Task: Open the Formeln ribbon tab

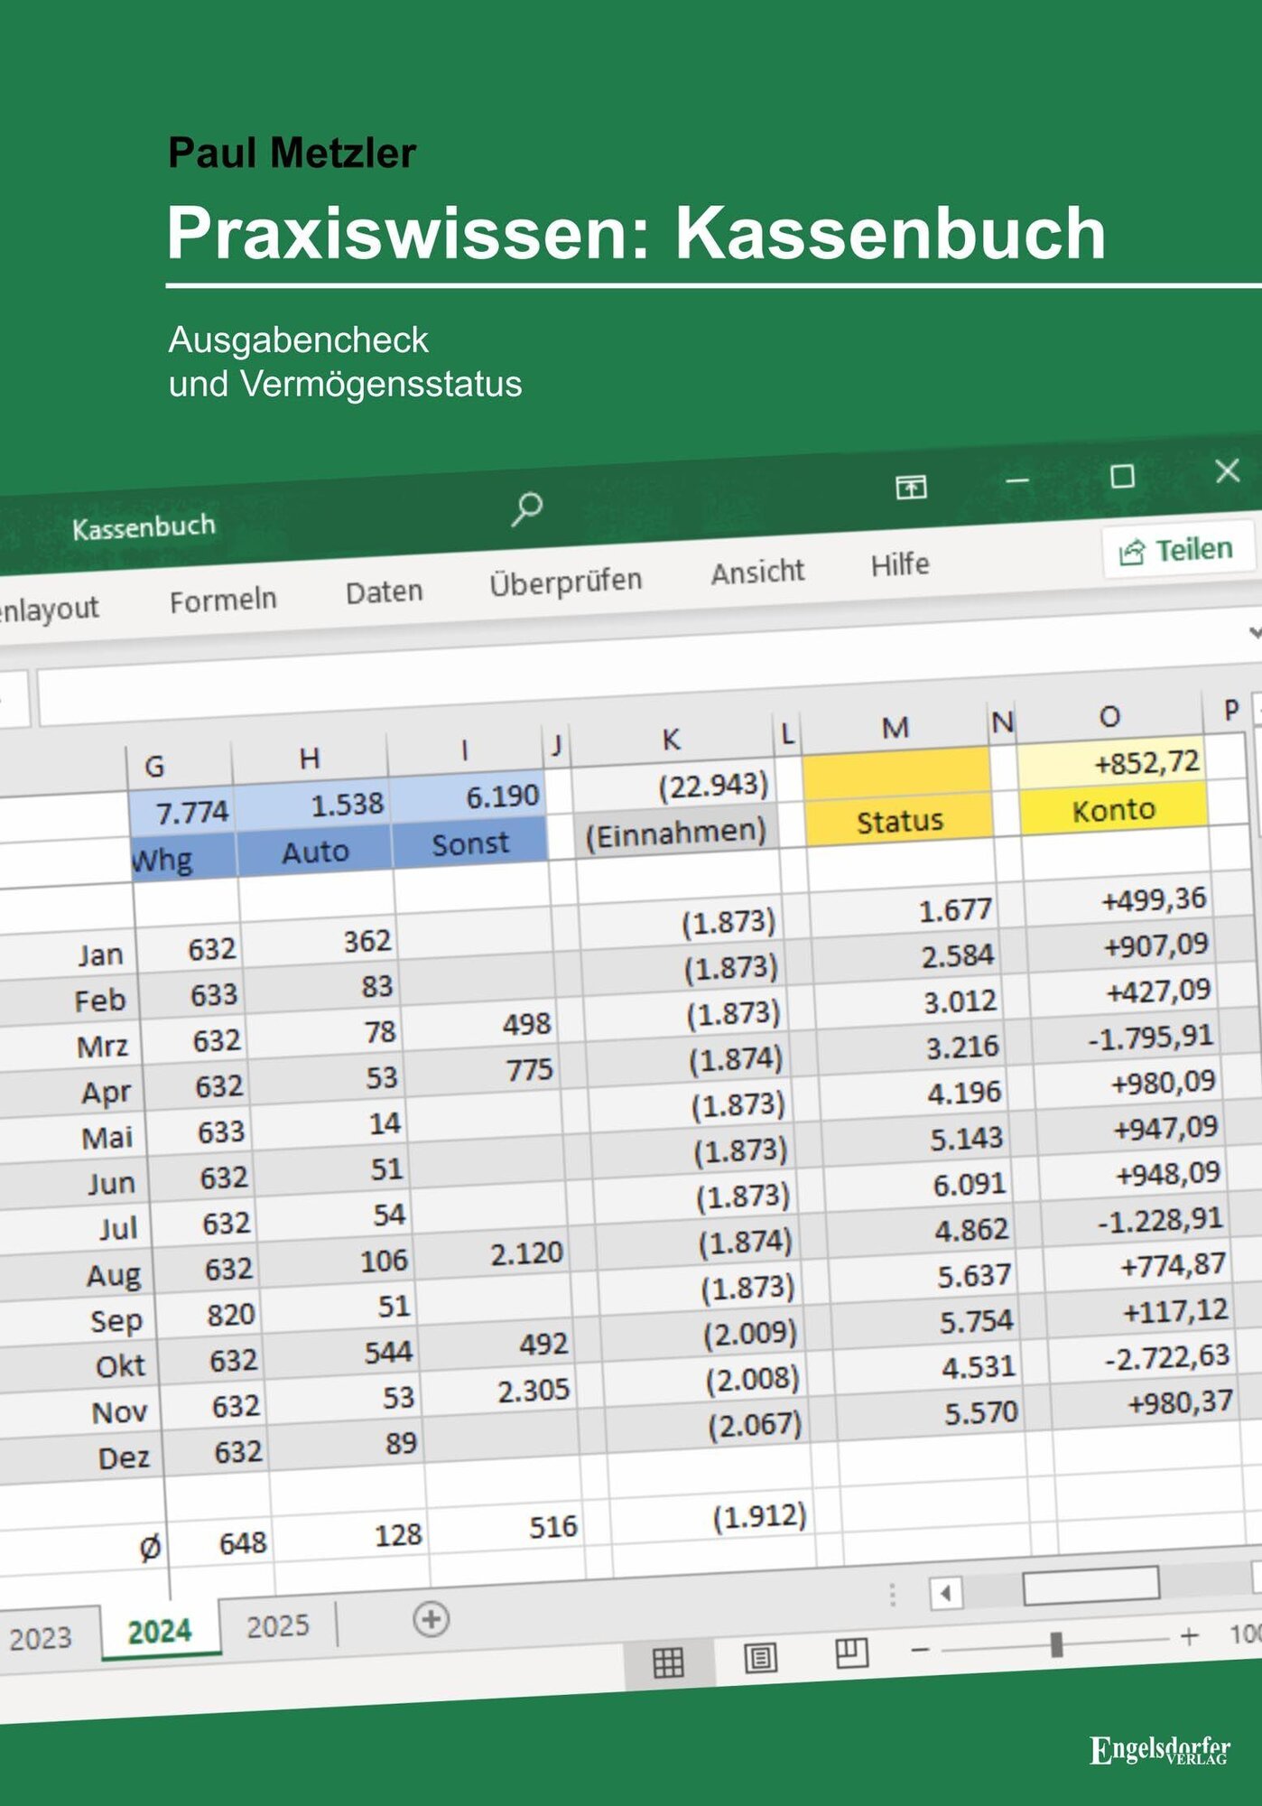Action: click(223, 599)
